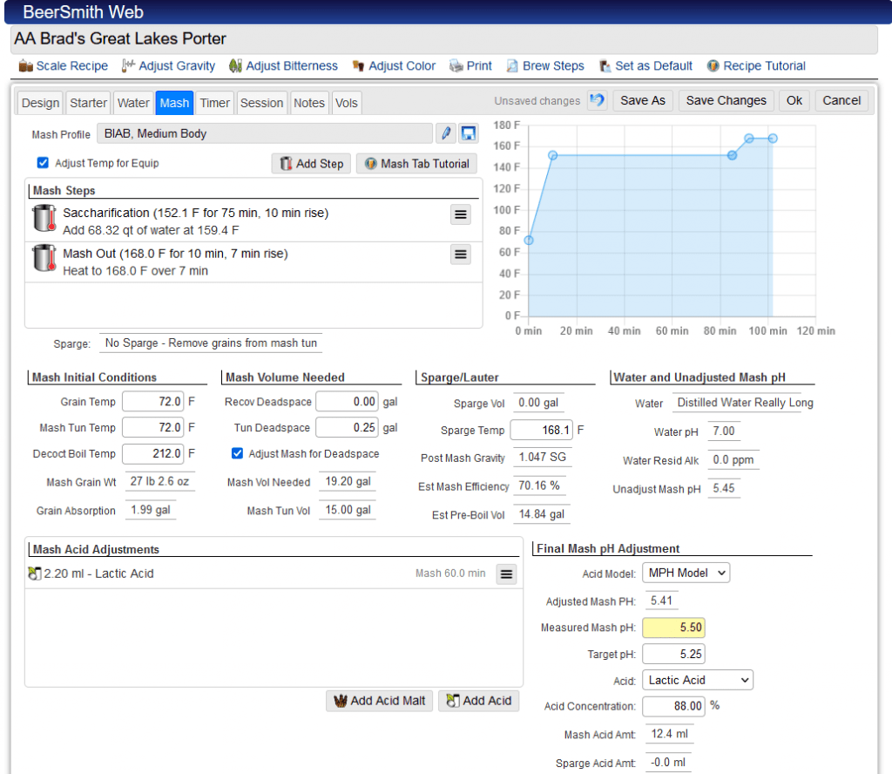Select the Scale Recipe toolbar icon

25,65
